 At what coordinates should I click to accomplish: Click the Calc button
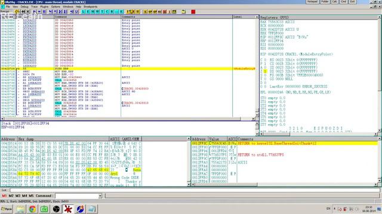[x=334, y=2]
